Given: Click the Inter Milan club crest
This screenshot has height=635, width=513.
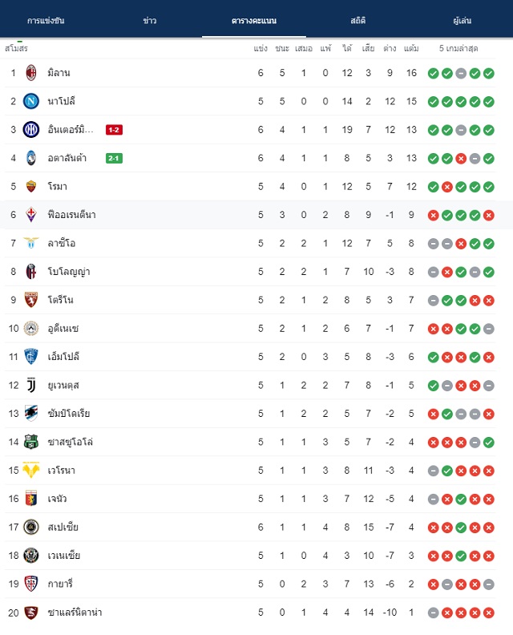Looking at the screenshot, I should (31, 130).
